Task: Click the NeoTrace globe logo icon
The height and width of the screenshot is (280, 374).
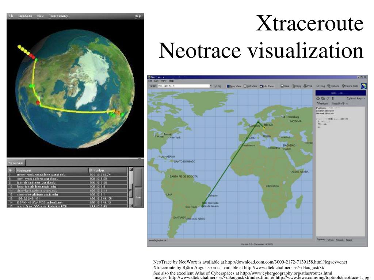Action: [x=363, y=86]
